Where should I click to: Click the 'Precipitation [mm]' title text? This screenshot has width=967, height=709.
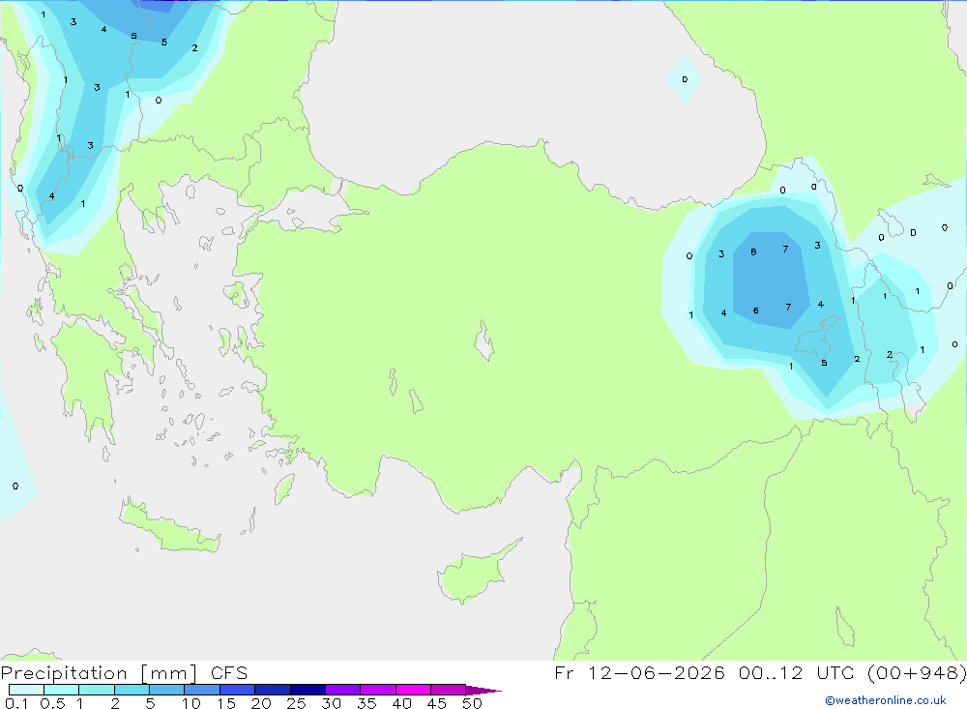point(100,673)
